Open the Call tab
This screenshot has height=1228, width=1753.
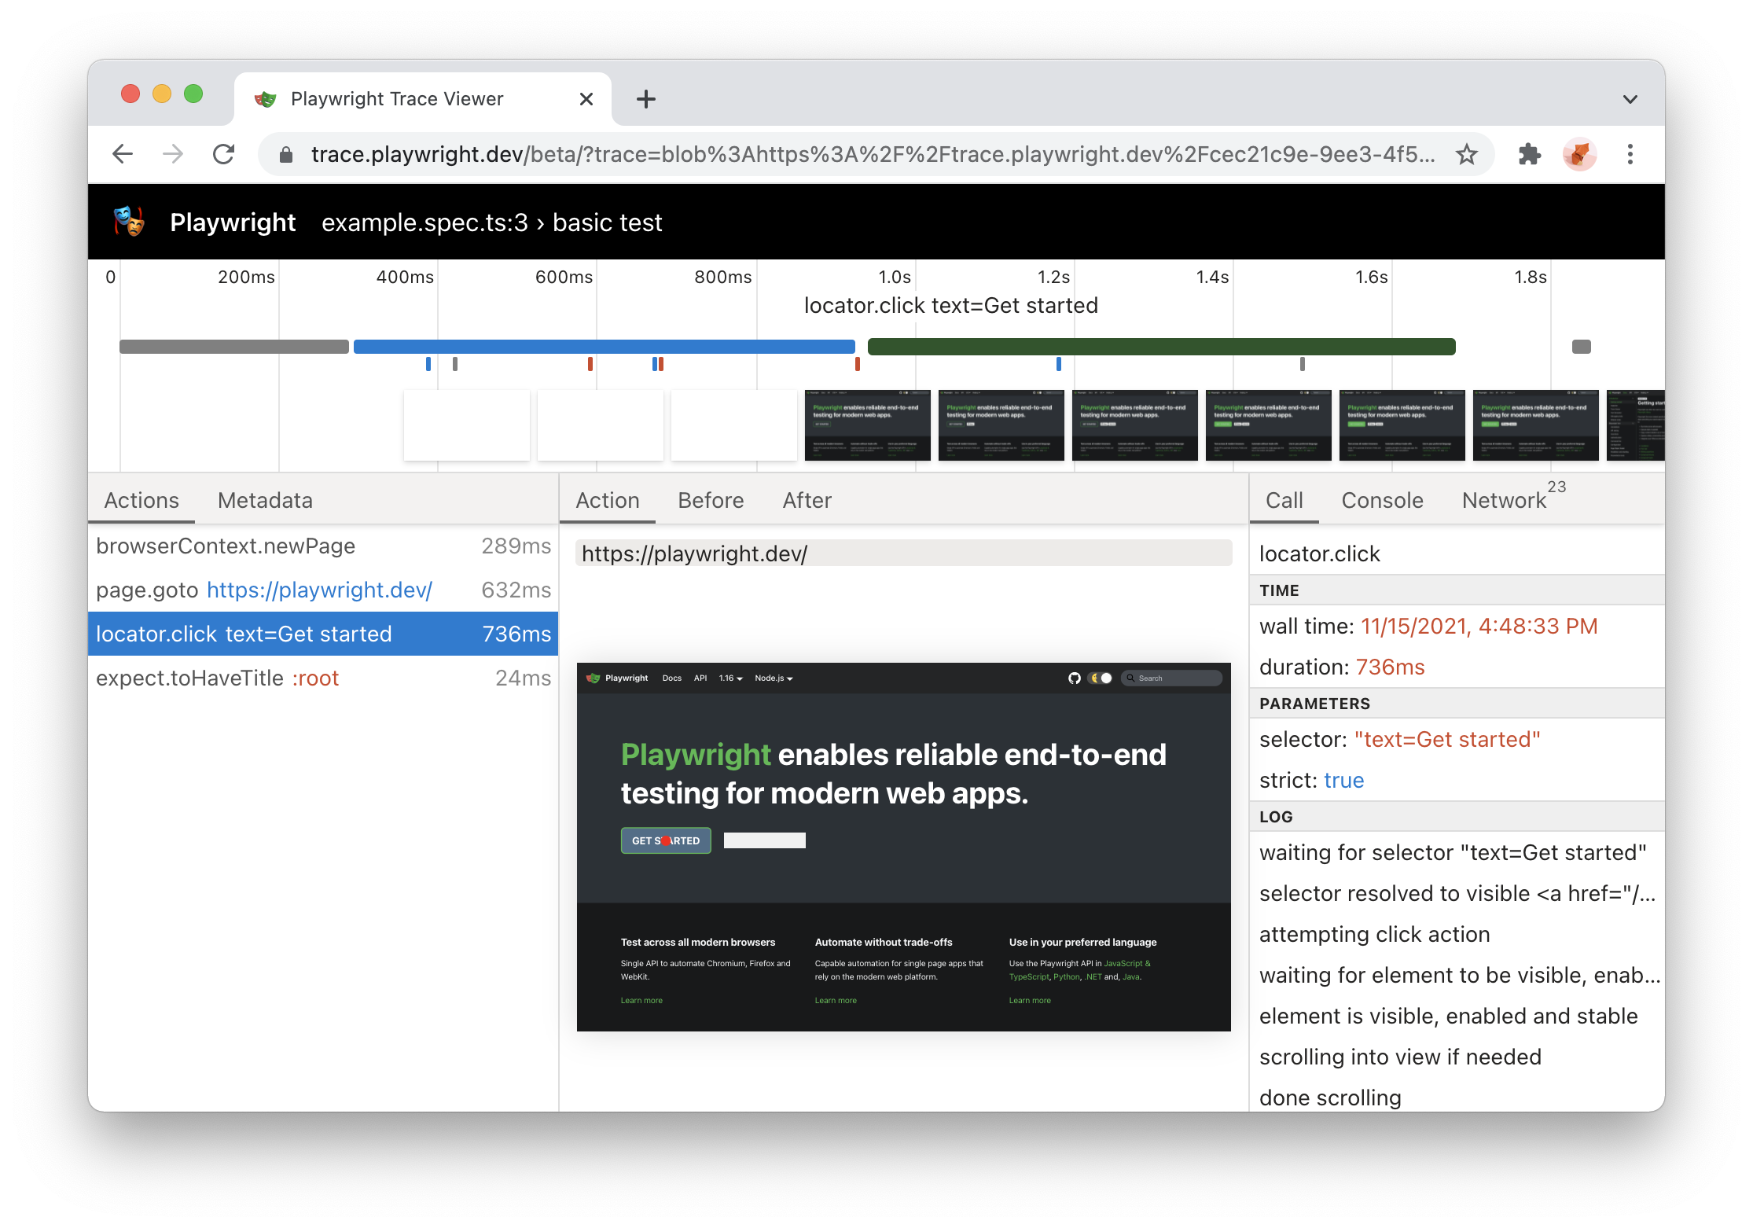pyautogui.click(x=1284, y=501)
